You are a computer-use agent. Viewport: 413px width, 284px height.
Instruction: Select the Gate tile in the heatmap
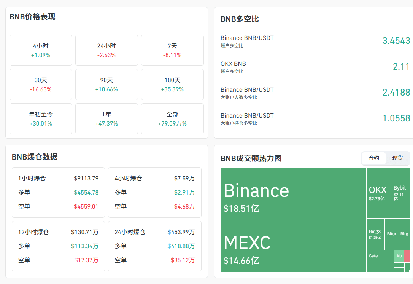(380, 256)
